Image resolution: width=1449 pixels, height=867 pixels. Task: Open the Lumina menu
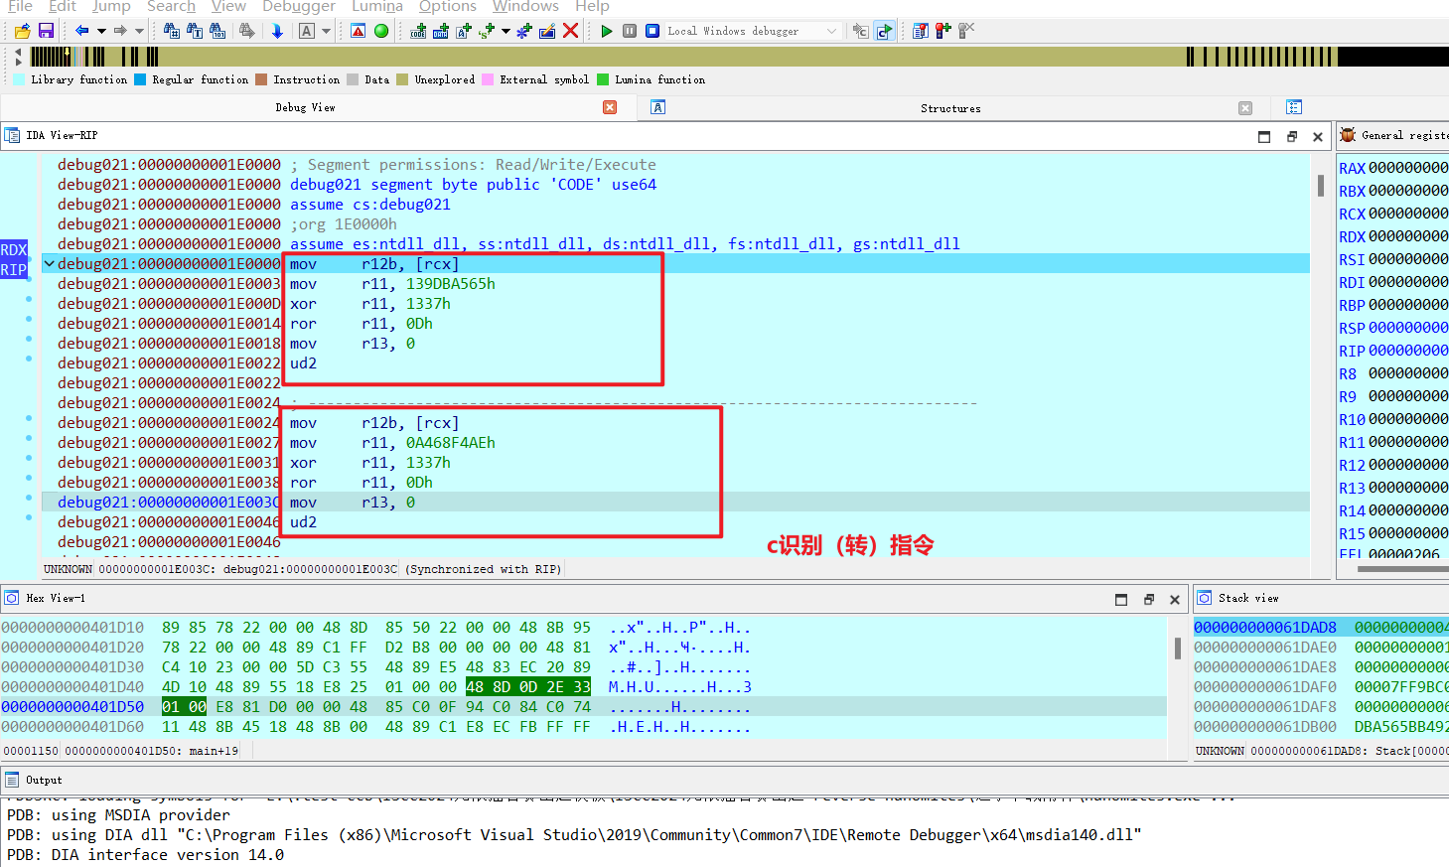point(377,6)
